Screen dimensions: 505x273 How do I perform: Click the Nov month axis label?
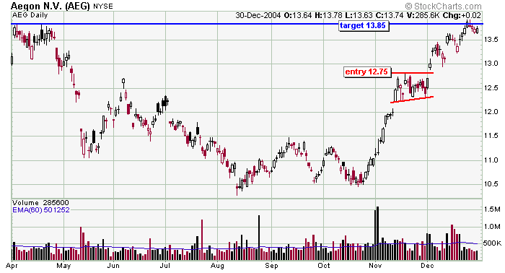375,266
